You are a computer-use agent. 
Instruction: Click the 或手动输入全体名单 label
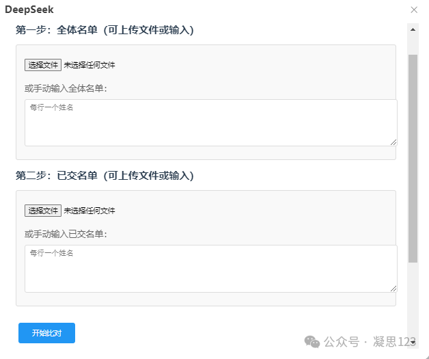click(x=66, y=89)
